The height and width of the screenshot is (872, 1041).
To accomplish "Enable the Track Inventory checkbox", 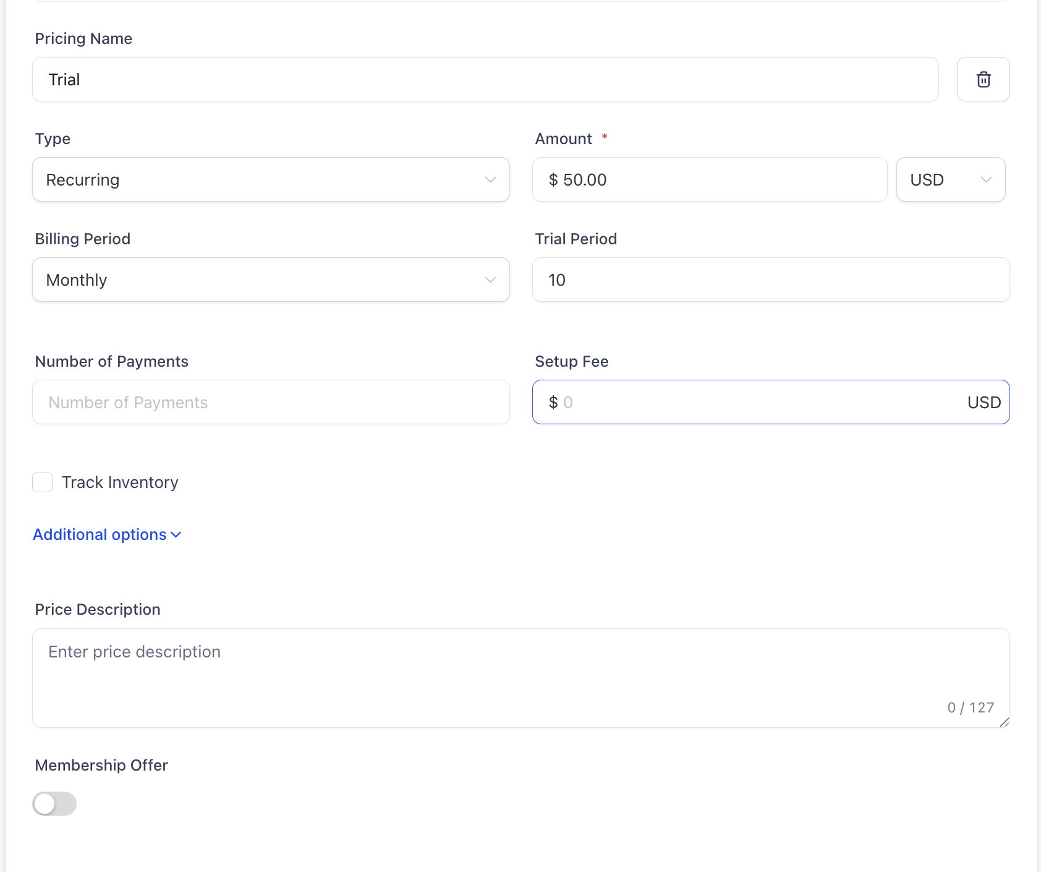I will coord(42,482).
